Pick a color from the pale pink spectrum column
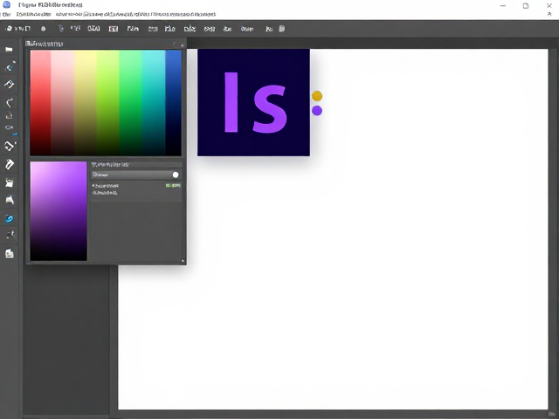 point(62,103)
